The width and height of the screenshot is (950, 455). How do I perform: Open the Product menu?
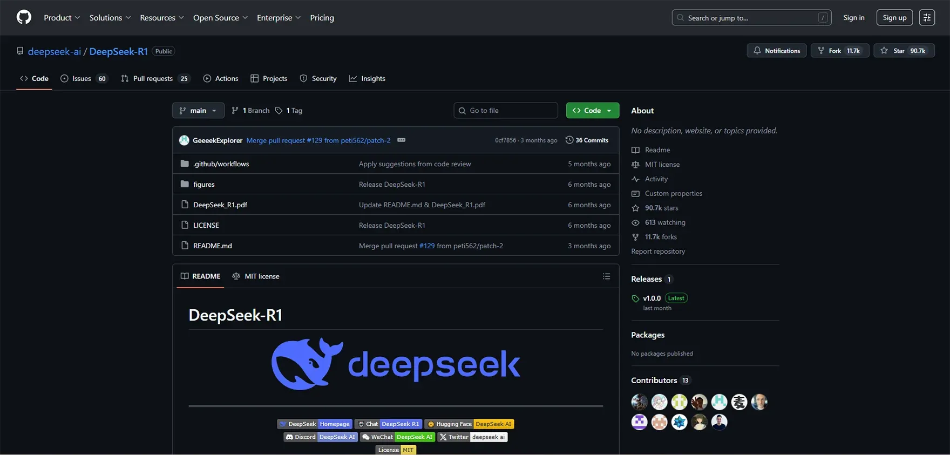pos(62,18)
